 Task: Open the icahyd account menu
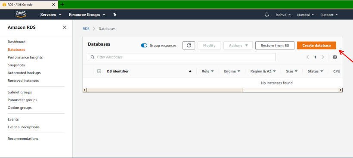coord(283,15)
